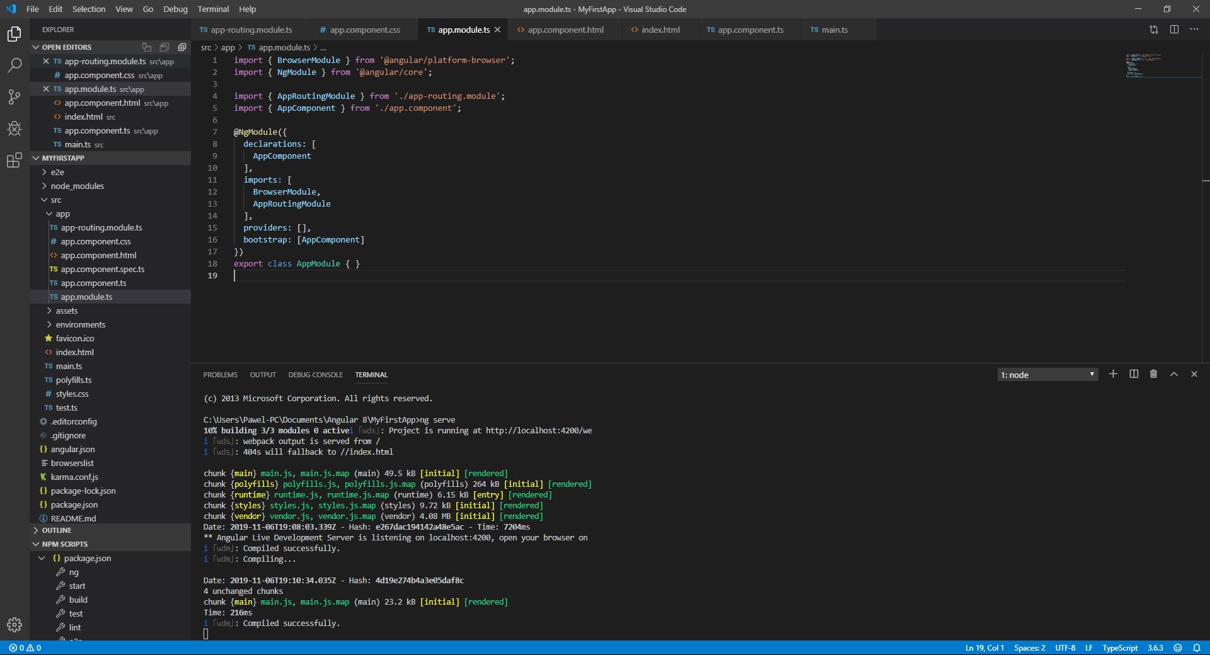Expand the assets folder
Image resolution: width=1210 pixels, height=655 pixels.
66,310
